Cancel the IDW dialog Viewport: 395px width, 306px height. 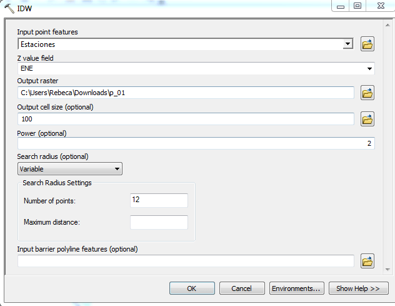coord(241,288)
